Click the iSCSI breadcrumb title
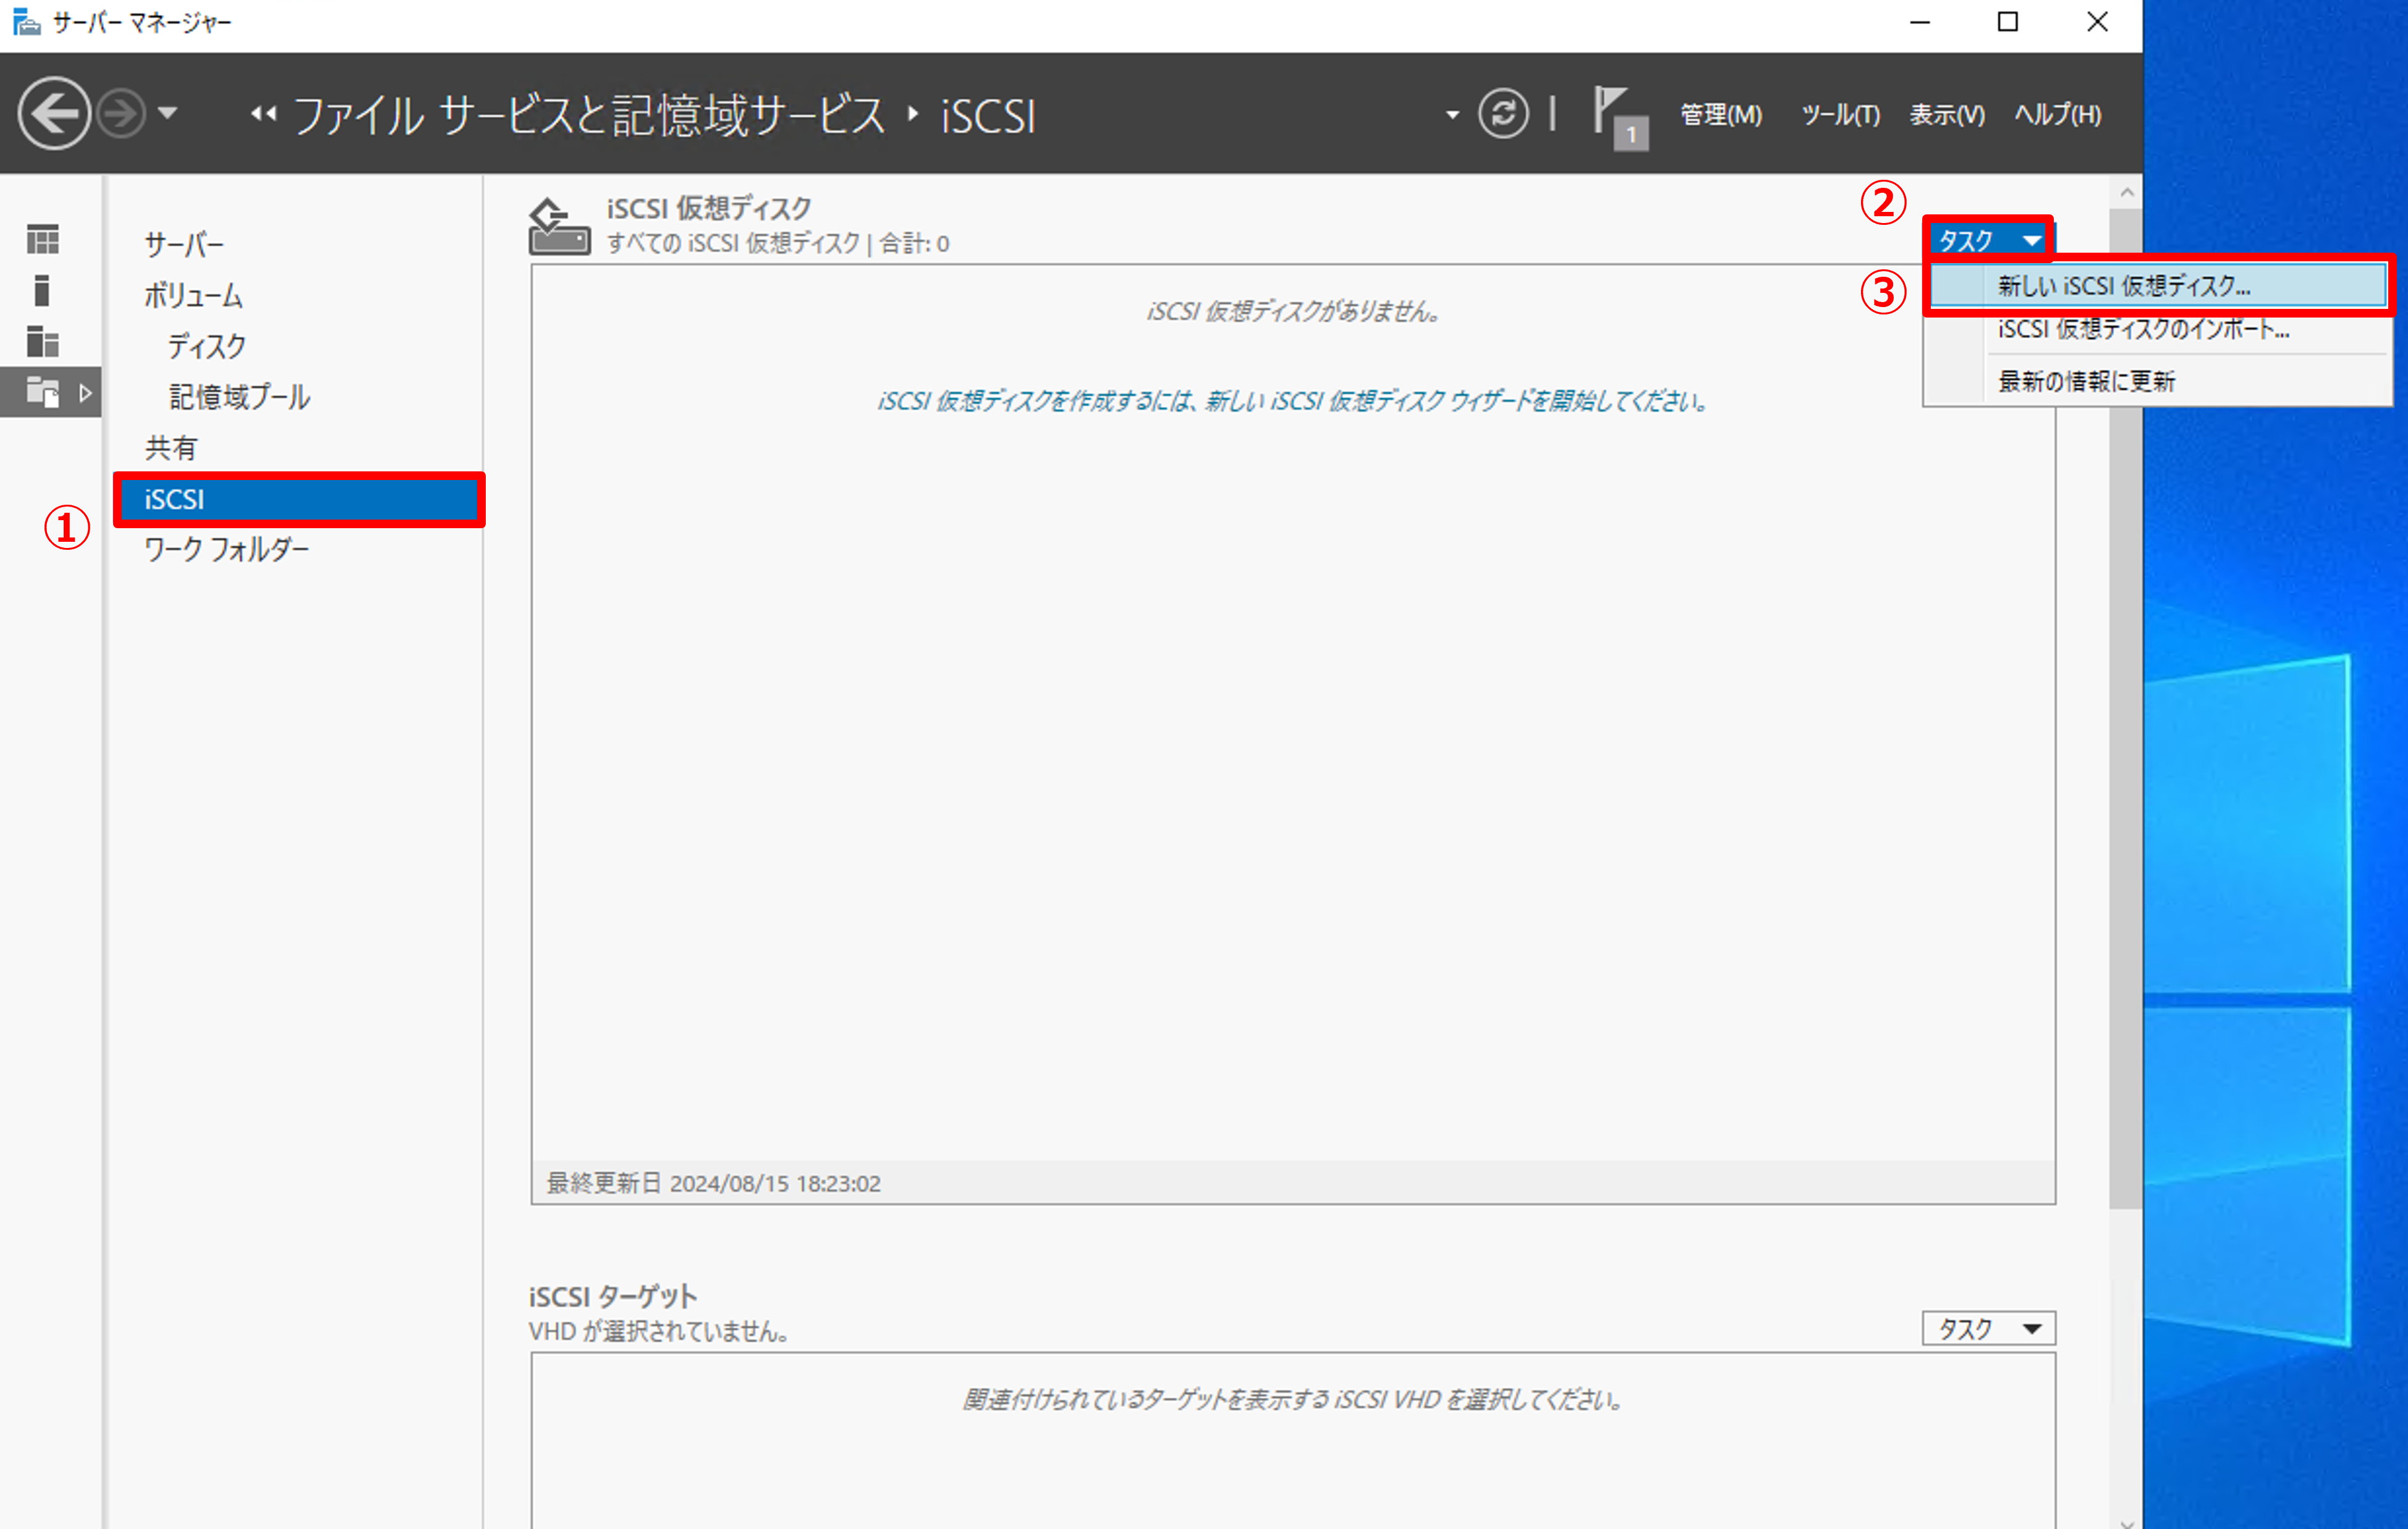2408x1529 pixels. (x=988, y=116)
